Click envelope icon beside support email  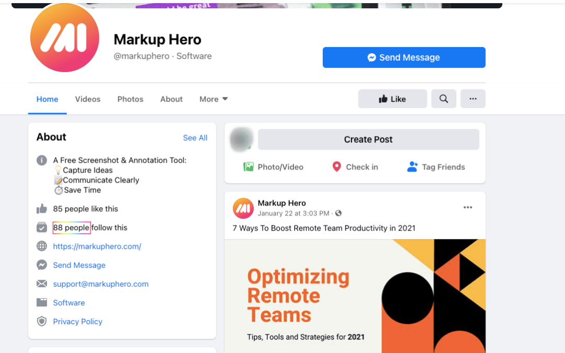point(42,283)
